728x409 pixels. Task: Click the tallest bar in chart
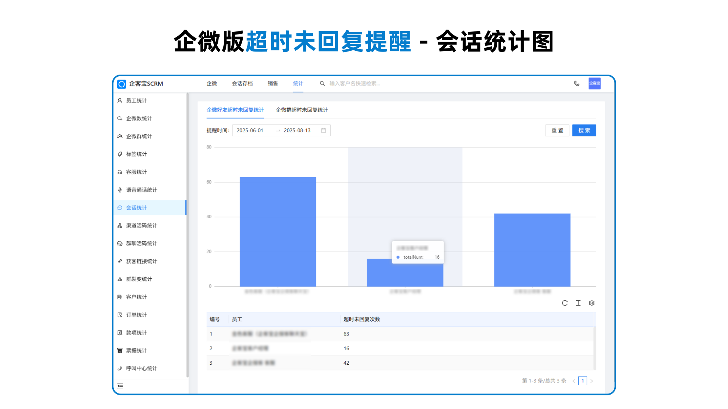278,231
